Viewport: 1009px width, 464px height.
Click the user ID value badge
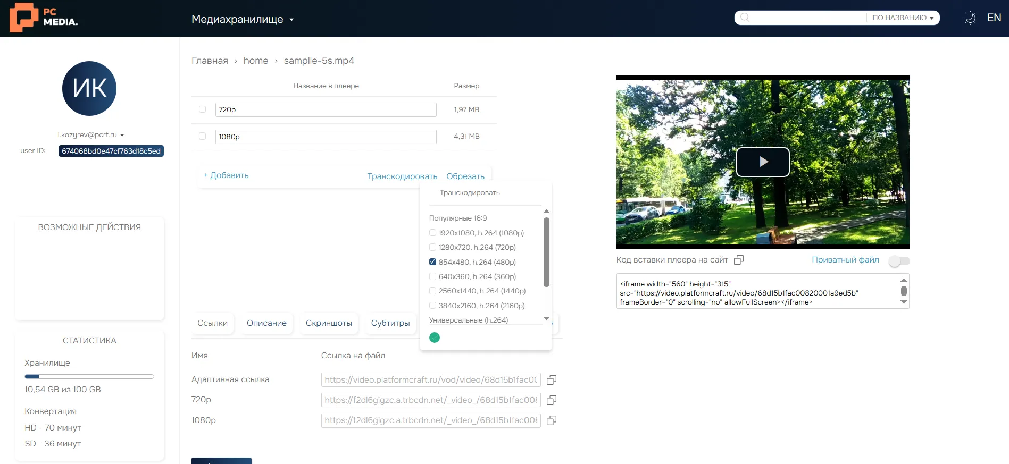[x=111, y=151]
